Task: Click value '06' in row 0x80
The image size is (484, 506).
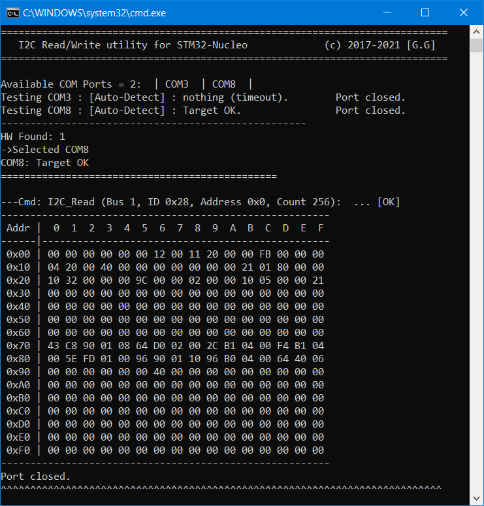Action: point(318,359)
